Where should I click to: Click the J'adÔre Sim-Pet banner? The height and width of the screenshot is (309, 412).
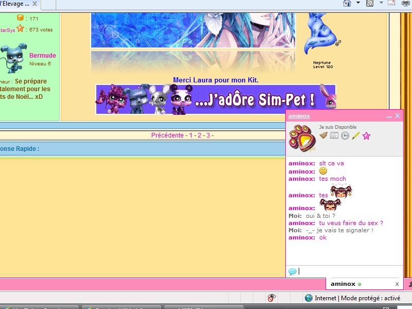coord(216,99)
